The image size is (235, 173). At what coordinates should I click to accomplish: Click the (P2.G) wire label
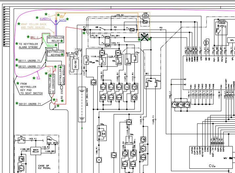(x=120, y=15)
